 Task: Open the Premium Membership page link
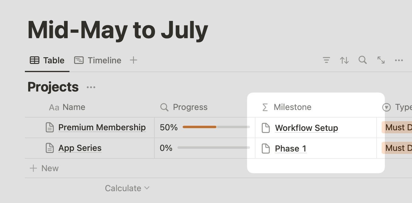click(102, 128)
